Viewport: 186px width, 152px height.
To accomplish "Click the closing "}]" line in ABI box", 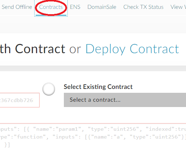I will (7, 145).
